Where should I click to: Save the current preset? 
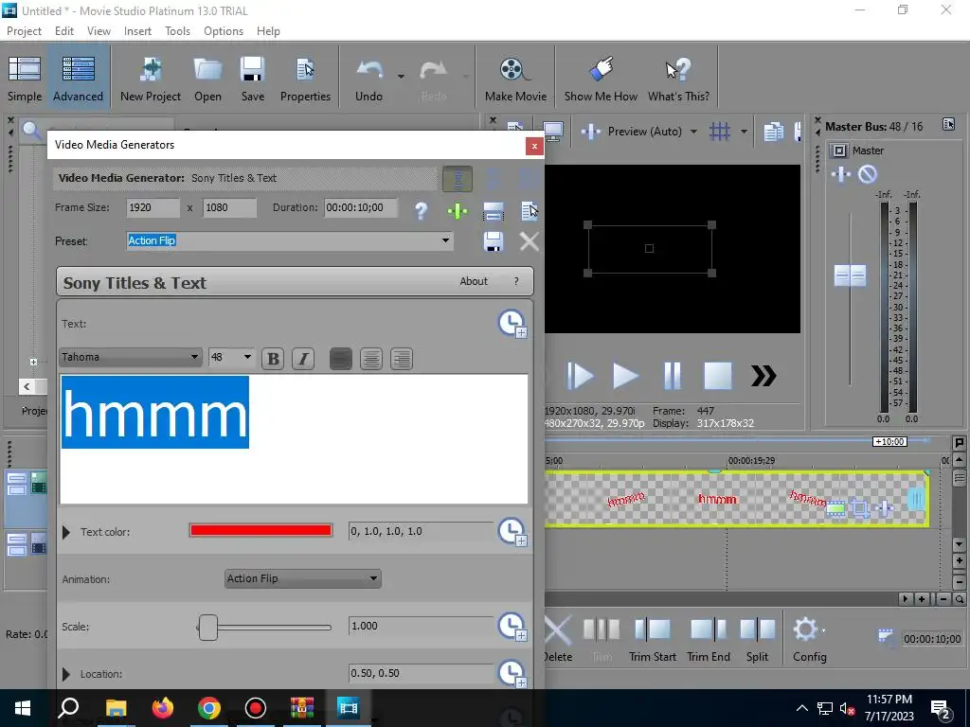493,241
